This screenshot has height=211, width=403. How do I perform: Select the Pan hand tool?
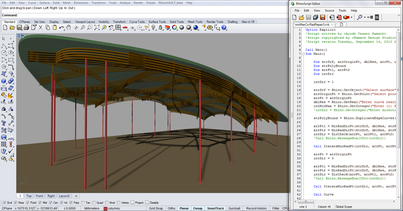tap(68, 27)
